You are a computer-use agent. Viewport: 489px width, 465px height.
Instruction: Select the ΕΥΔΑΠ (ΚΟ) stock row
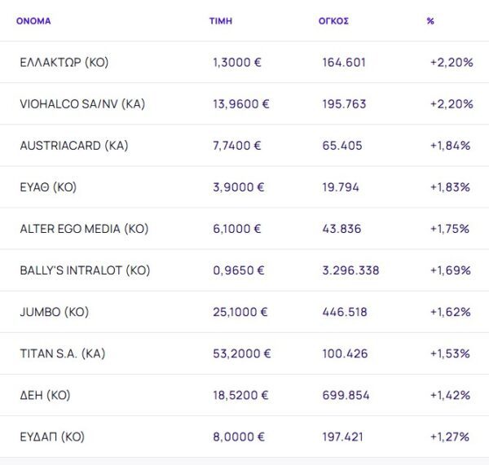[52, 436]
